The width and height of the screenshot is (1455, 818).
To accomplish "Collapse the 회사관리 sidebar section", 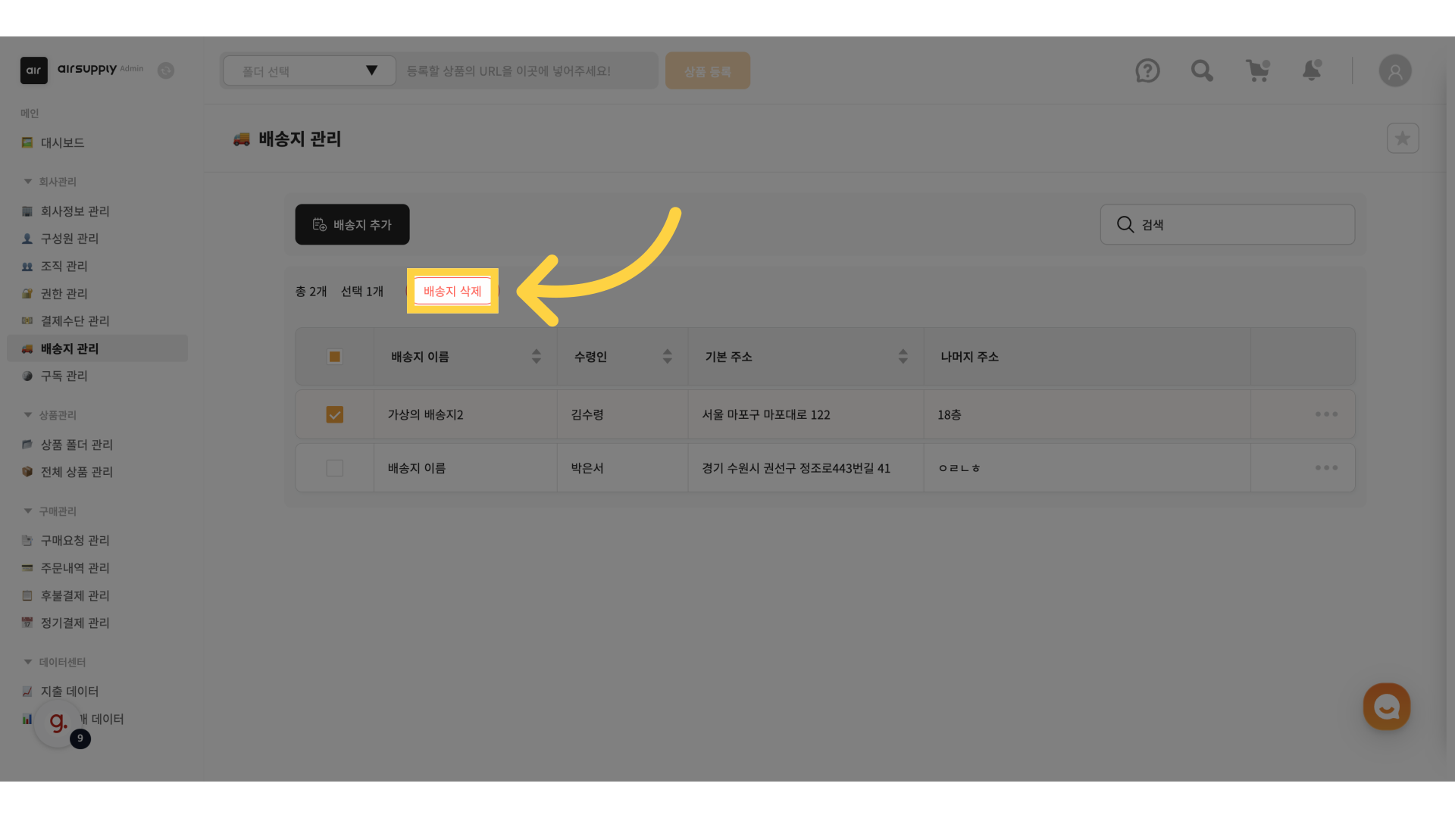I will tap(28, 182).
